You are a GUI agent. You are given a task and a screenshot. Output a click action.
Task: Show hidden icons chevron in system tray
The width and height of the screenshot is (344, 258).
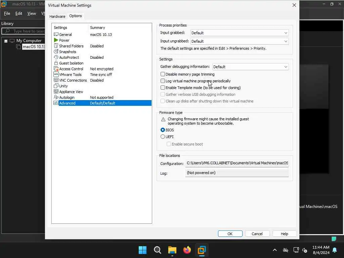coord(275,250)
